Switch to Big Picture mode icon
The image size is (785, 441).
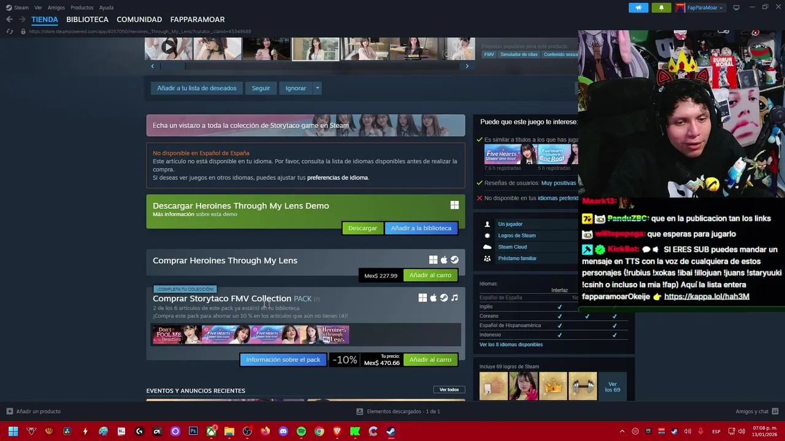(x=736, y=7)
